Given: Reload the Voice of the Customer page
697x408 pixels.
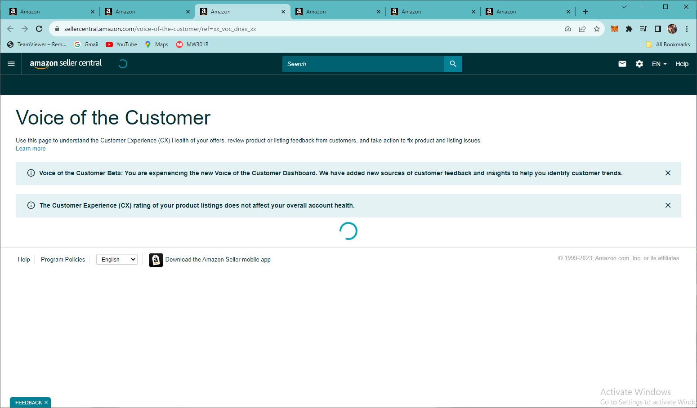Looking at the screenshot, I should click(x=39, y=29).
